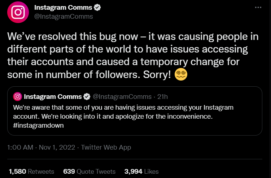Open the Twitter Web App source link
This screenshot has width=271, height=178.
coord(106,147)
